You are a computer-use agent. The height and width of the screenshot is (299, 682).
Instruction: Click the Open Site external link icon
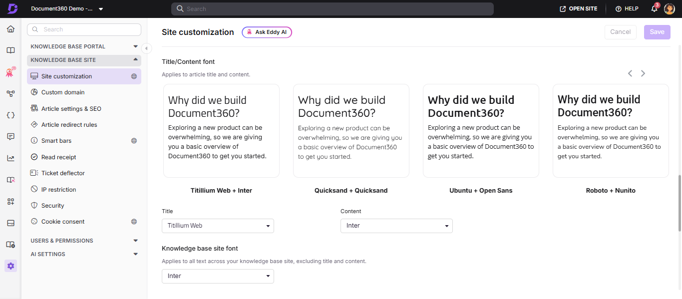pyautogui.click(x=563, y=9)
